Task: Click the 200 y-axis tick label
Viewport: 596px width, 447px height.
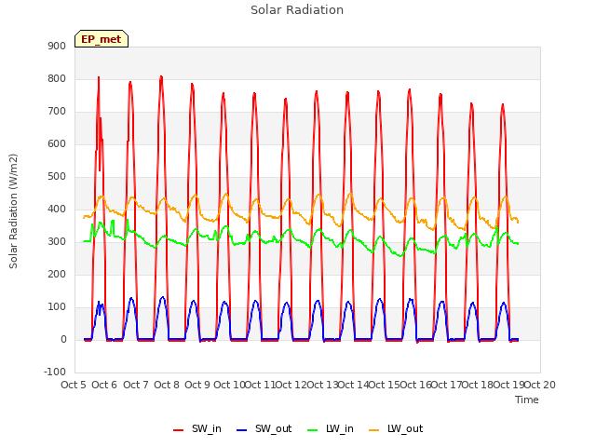Action: 57,274
